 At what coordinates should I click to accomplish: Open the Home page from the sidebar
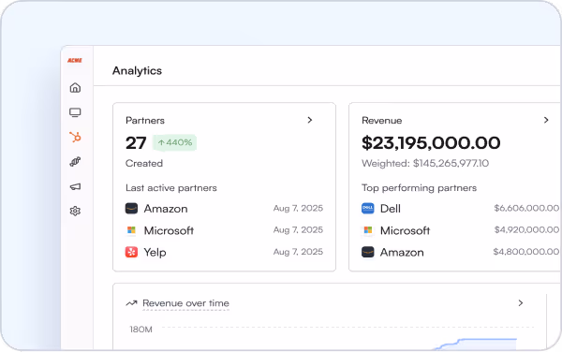pyautogui.click(x=75, y=88)
